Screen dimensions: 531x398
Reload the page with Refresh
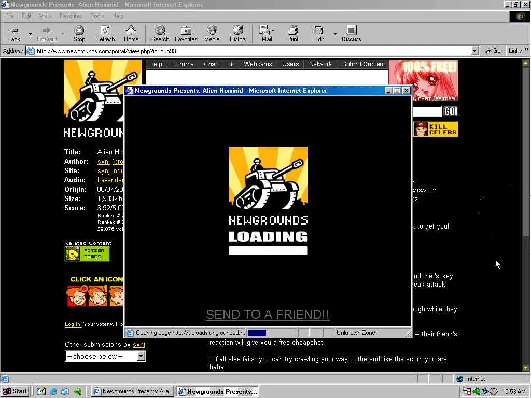click(105, 34)
